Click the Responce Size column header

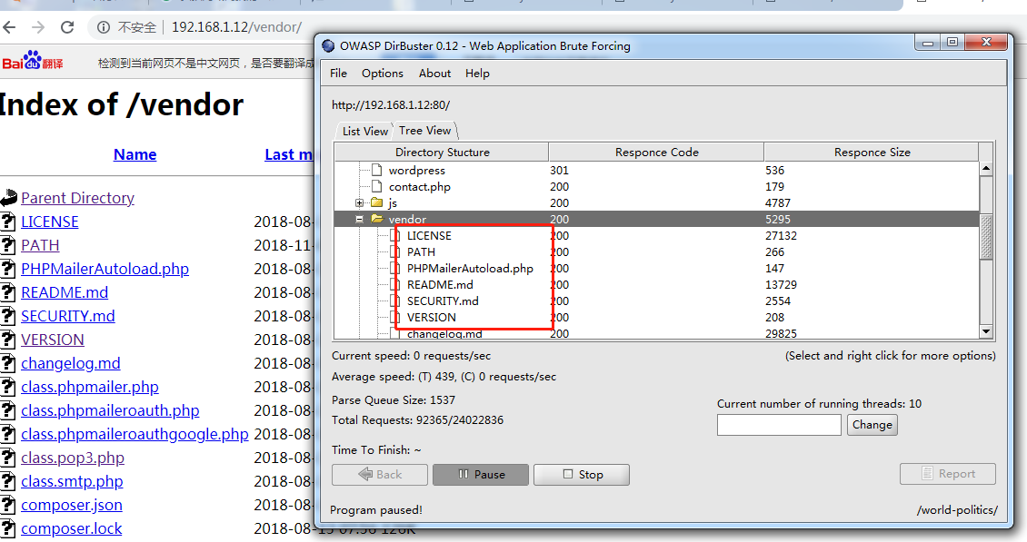pyautogui.click(x=872, y=153)
